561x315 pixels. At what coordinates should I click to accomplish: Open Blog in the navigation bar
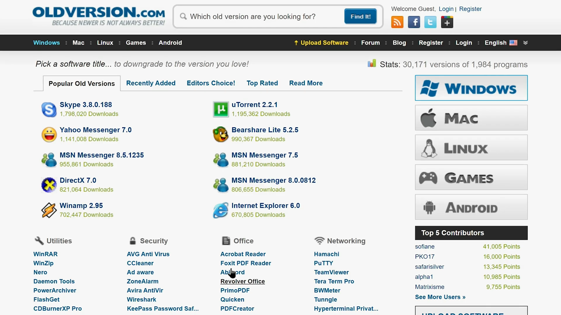tap(399, 43)
